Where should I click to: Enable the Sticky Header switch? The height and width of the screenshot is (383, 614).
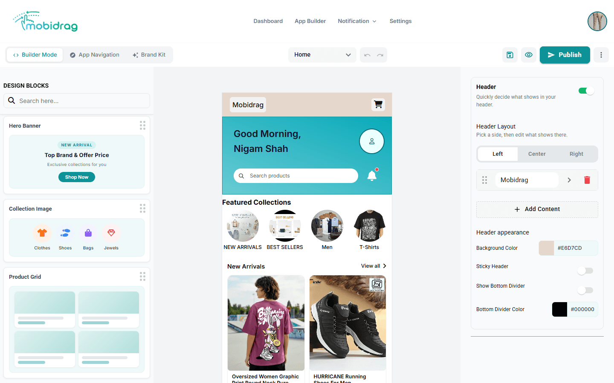(x=585, y=271)
